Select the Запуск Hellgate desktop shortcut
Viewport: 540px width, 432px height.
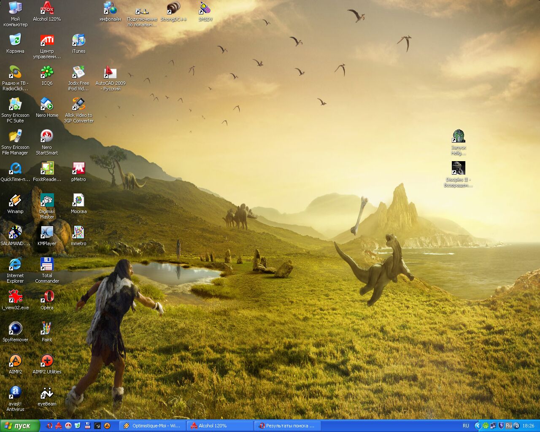459,143
